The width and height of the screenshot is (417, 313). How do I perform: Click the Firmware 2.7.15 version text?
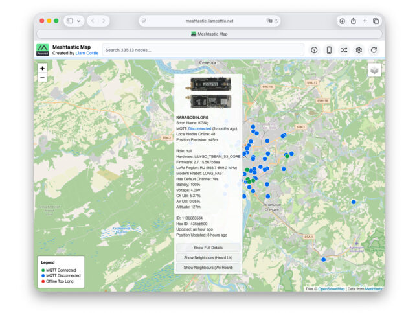coord(198,162)
